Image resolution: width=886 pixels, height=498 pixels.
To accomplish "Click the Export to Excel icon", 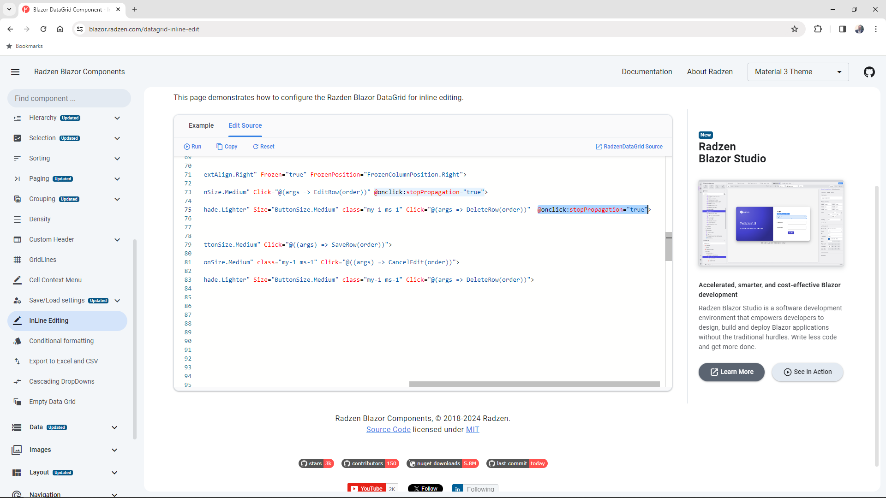I will pyautogui.click(x=17, y=362).
